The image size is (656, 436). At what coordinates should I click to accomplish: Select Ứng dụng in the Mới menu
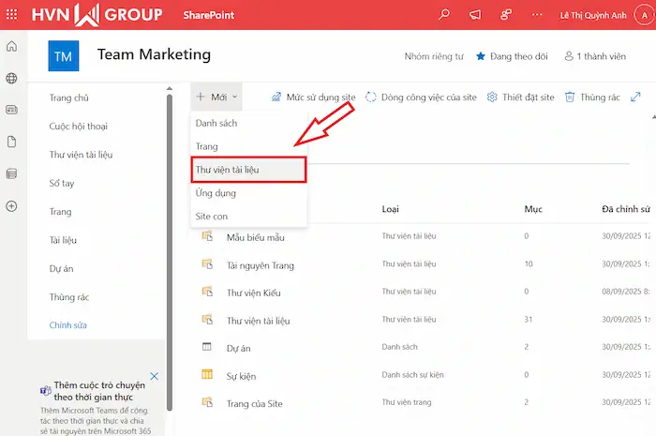pyautogui.click(x=216, y=193)
